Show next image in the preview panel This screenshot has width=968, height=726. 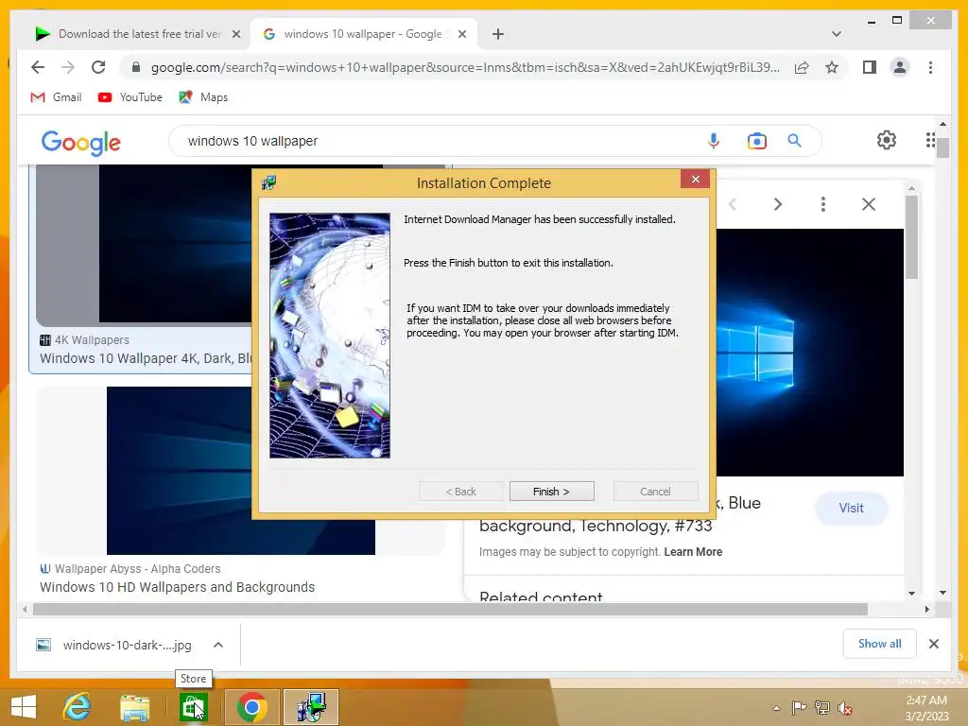click(x=778, y=204)
